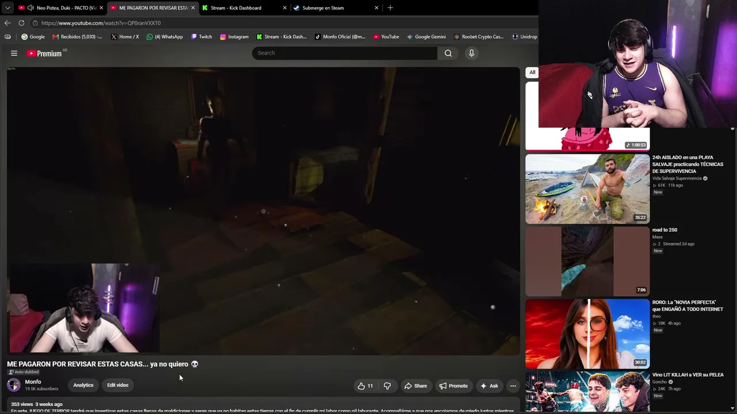Close the Submerge en Steam tab
The image size is (737, 414).
point(377,8)
